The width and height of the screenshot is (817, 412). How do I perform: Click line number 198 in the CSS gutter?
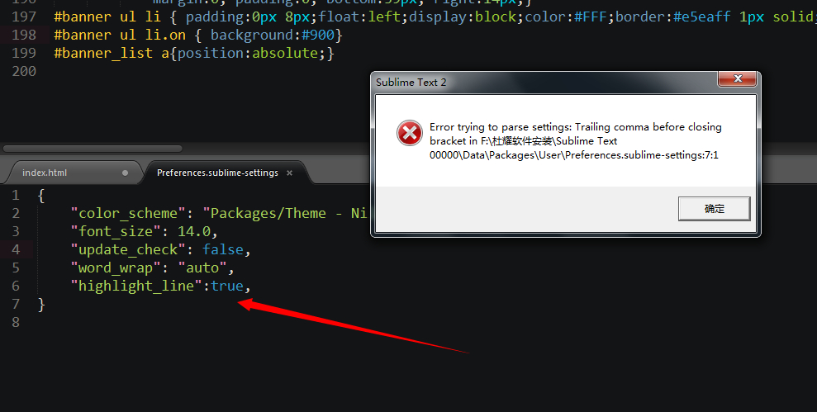click(x=24, y=35)
